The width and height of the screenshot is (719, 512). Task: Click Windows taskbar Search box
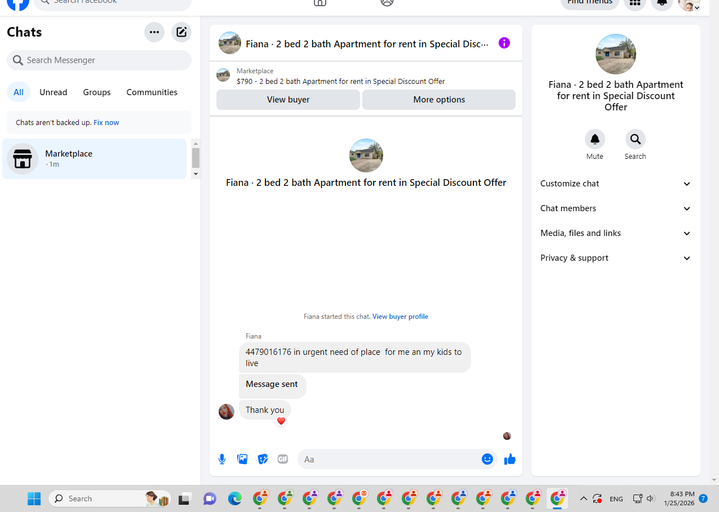point(110,498)
